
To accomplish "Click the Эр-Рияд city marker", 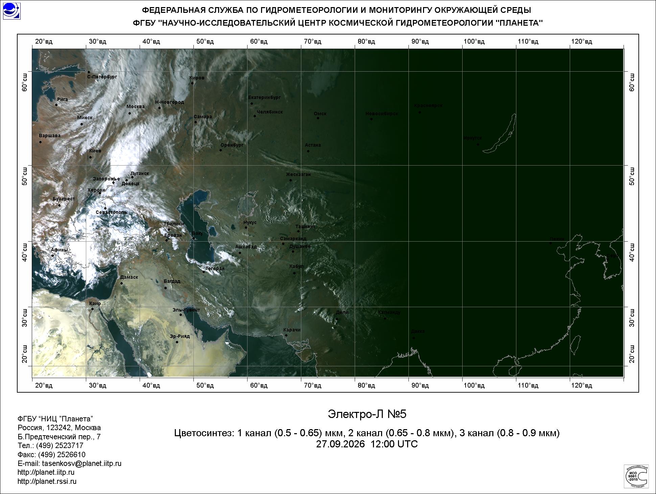I will [177, 342].
